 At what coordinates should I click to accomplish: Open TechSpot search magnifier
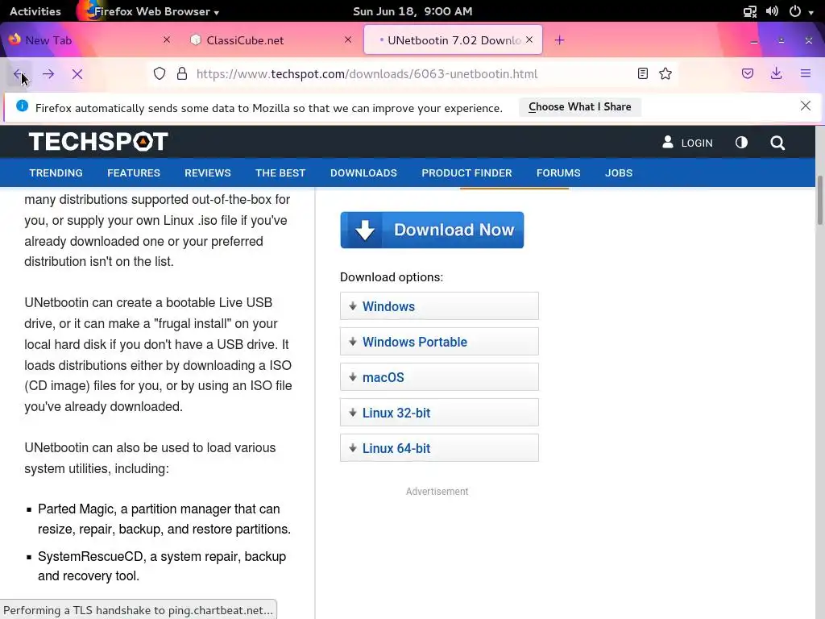(x=777, y=143)
